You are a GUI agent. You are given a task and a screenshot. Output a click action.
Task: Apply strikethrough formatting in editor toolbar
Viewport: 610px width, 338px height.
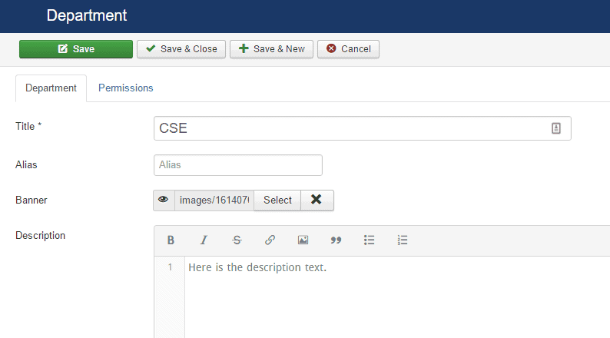pyautogui.click(x=237, y=240)
